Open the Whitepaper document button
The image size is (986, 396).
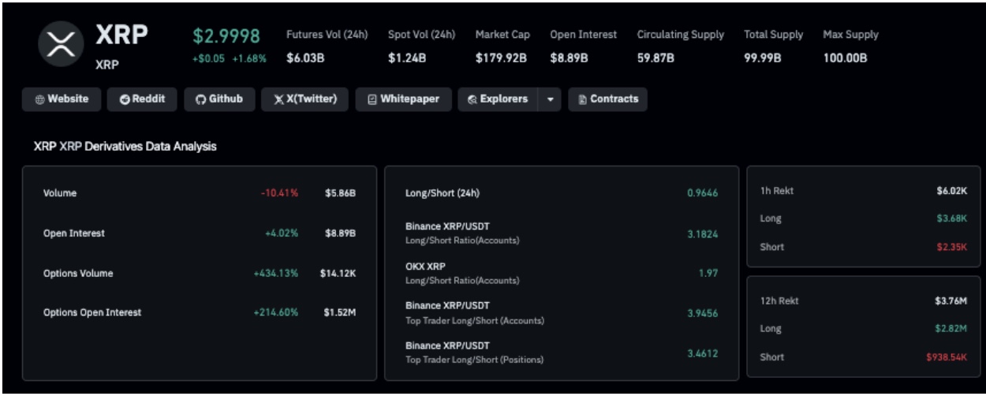click(x=403, y=99)
